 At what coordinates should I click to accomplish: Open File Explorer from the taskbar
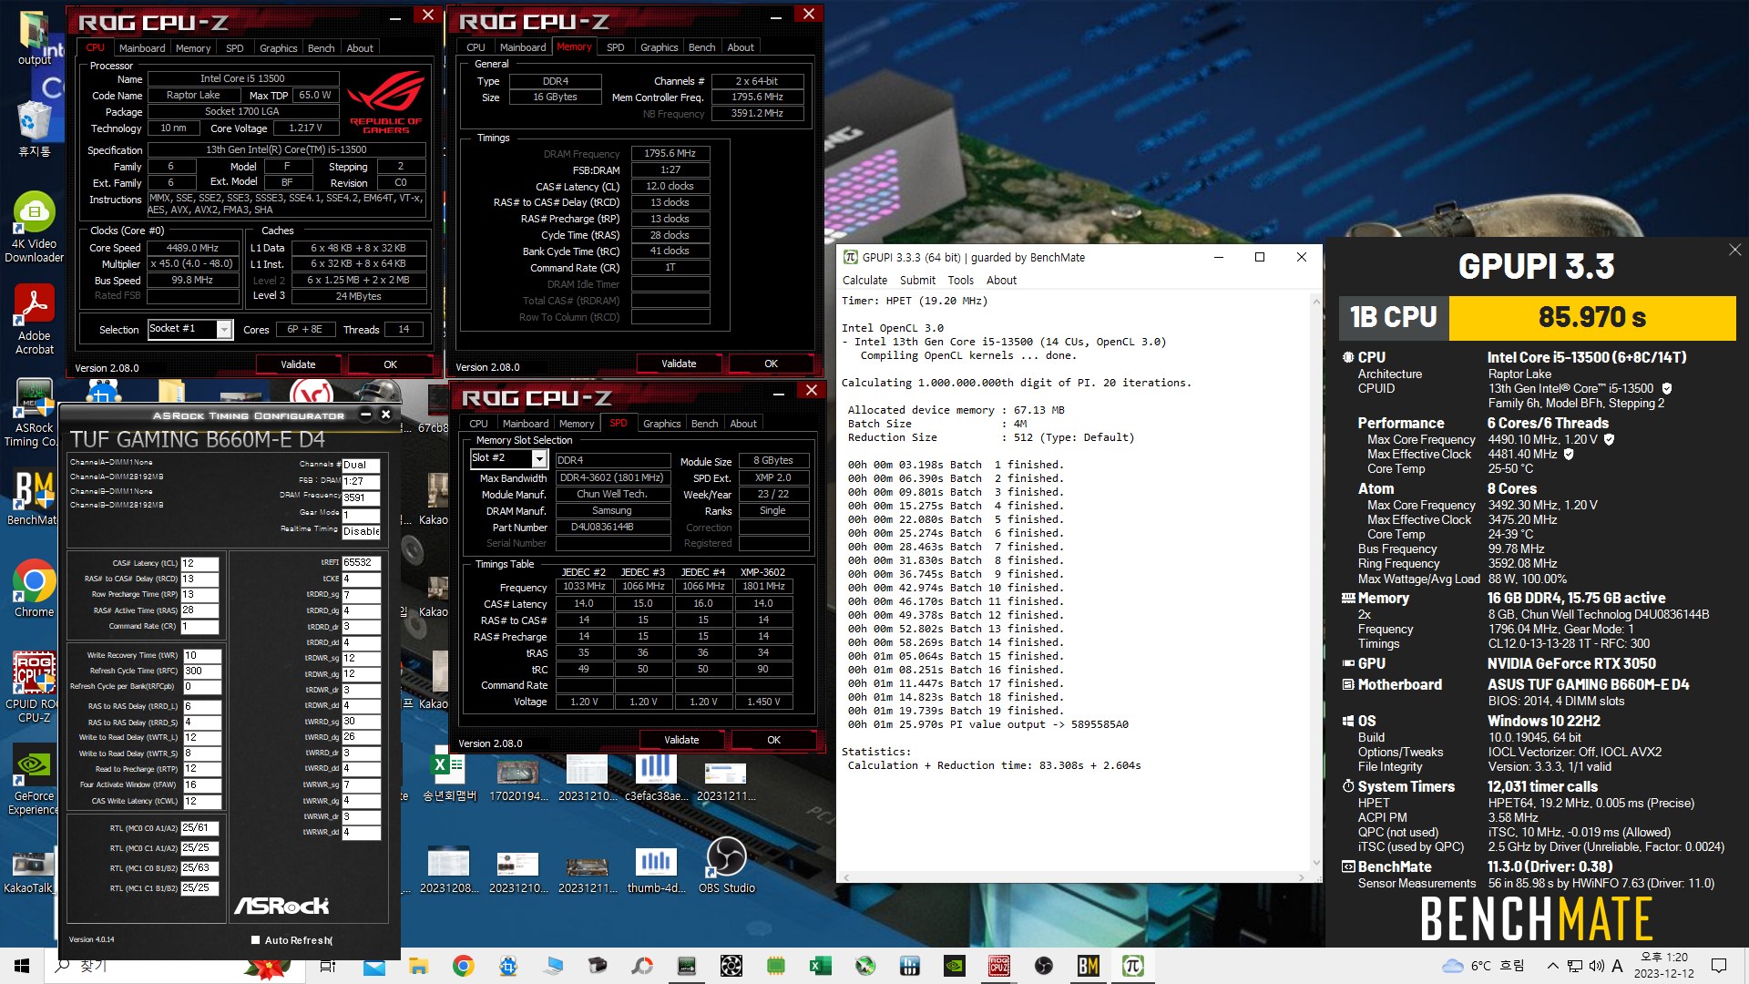coord(418,966)
